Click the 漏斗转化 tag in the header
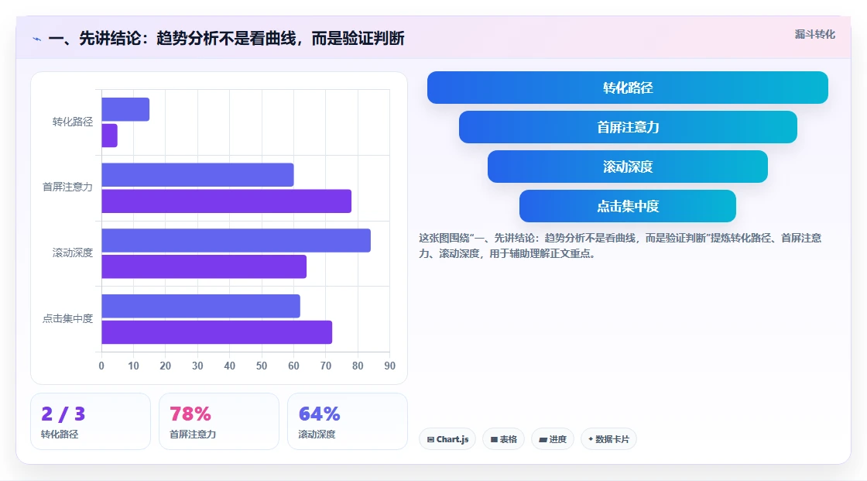The image size is (867, 481). [x=814, y=34]
